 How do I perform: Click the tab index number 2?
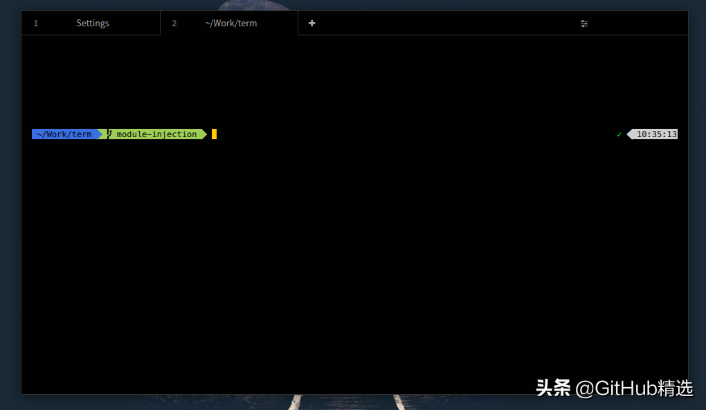point(174,23)
